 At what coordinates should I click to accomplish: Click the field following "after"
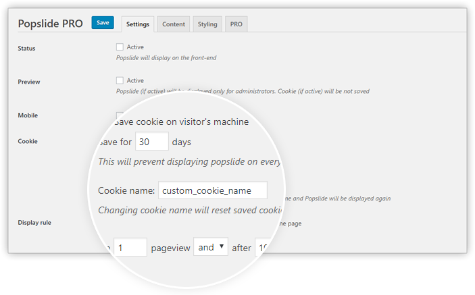(262, 247)
